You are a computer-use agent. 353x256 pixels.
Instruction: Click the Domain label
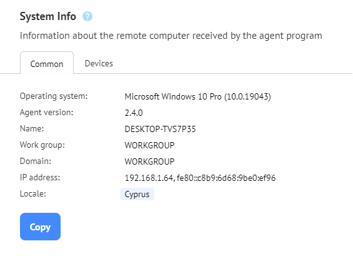click(36, 161)
